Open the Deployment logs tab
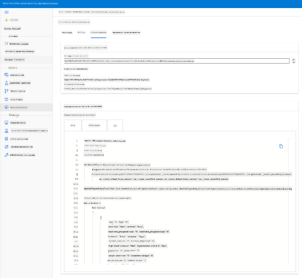This screenshot has height=278, width=302. (x=126, y=32)
